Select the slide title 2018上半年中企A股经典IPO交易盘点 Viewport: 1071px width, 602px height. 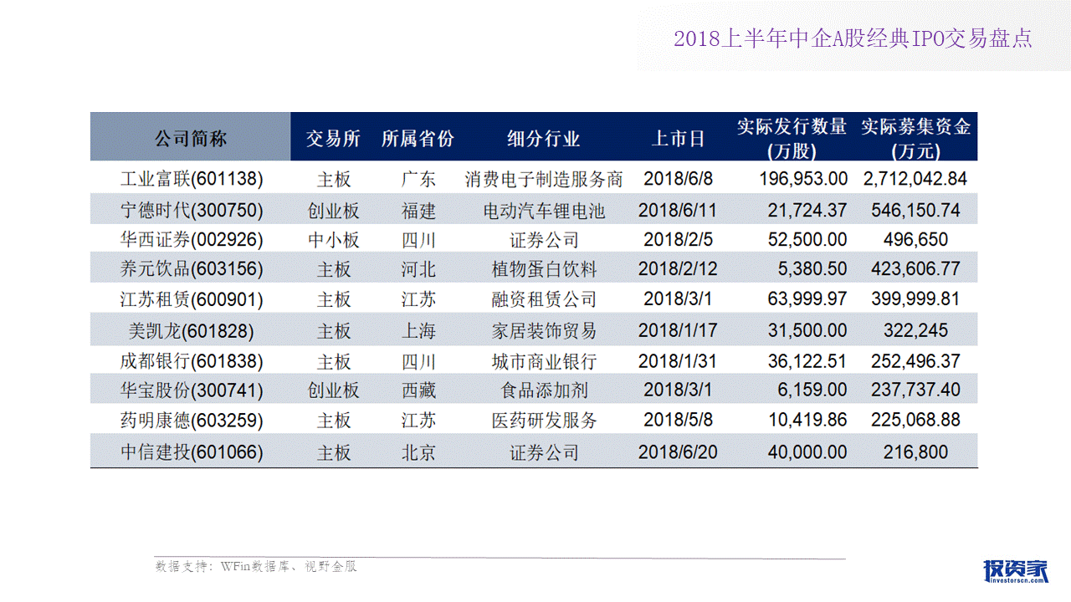853,39
